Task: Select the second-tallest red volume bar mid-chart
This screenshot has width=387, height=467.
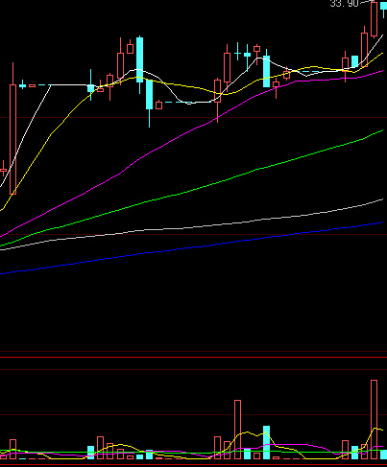Action: click(x=237, y=430)
